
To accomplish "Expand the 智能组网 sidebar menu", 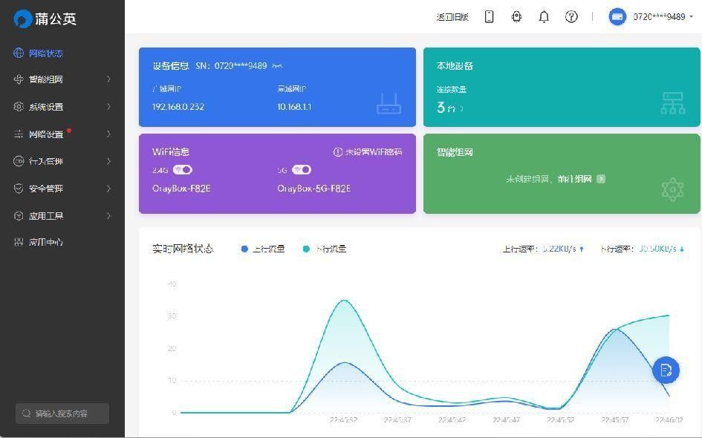I will click(x=62, y=79).
